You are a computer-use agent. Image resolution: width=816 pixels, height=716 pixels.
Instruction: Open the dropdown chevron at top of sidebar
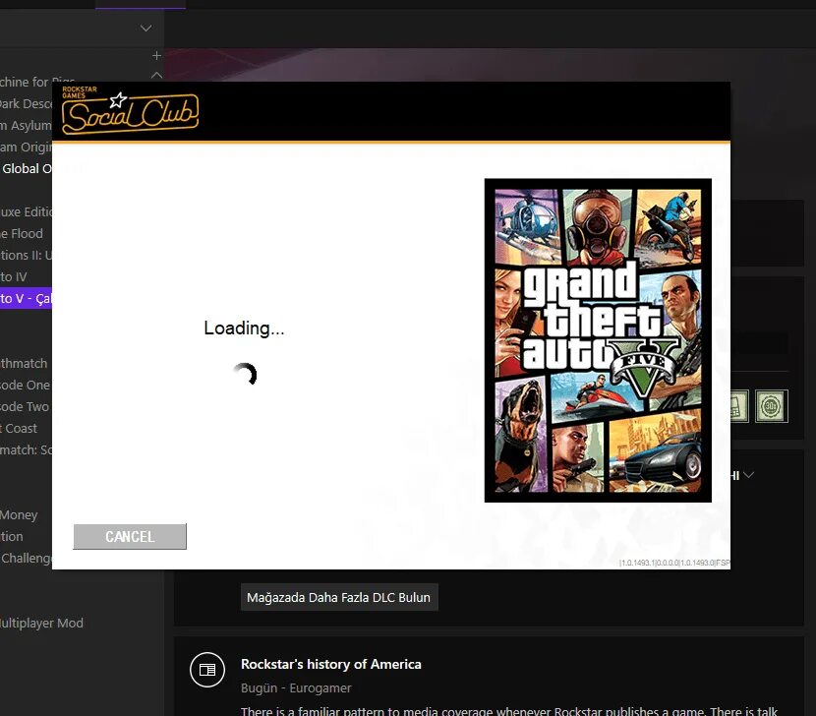click(x=146, y=29)
